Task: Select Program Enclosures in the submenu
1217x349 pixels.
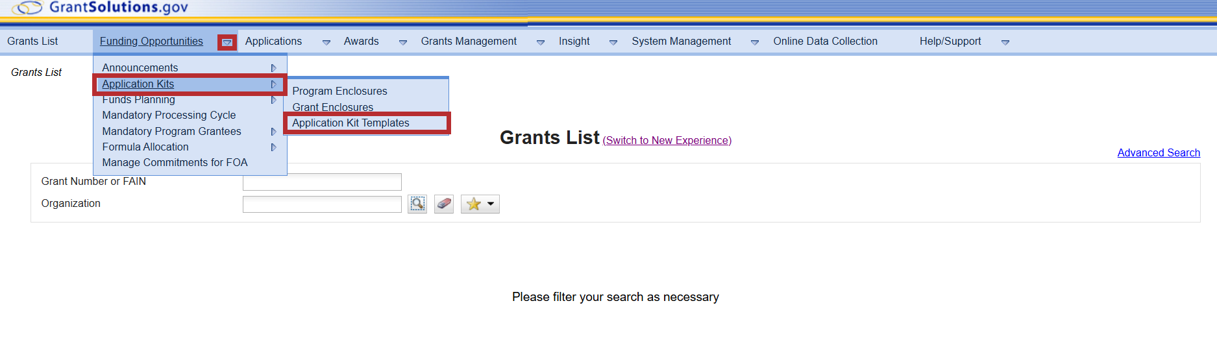Action: [x=339, y=91]
